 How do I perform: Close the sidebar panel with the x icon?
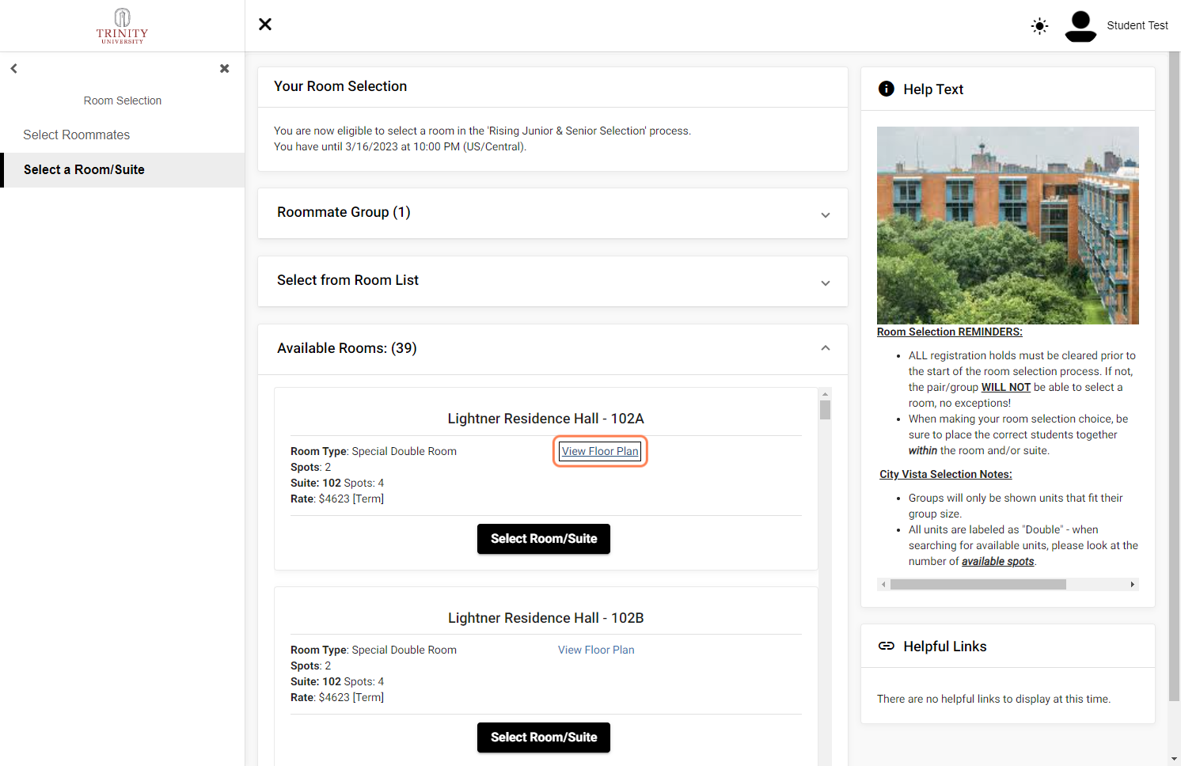coord(225,69)
